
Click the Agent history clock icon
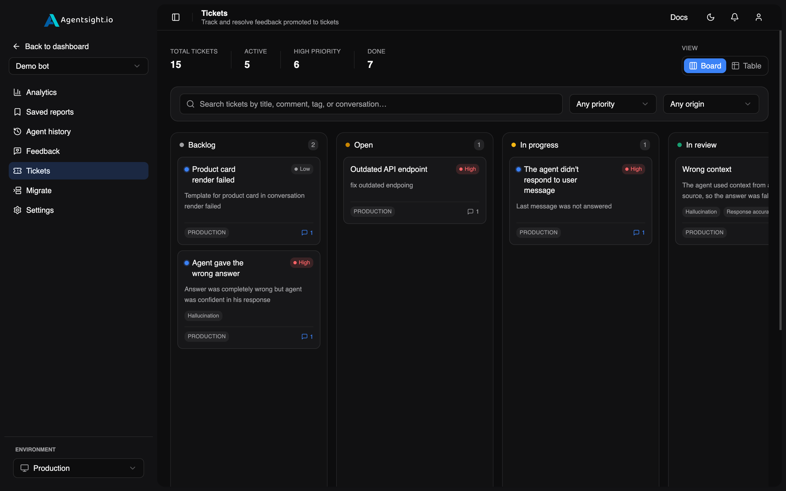(x=17, y=131)
